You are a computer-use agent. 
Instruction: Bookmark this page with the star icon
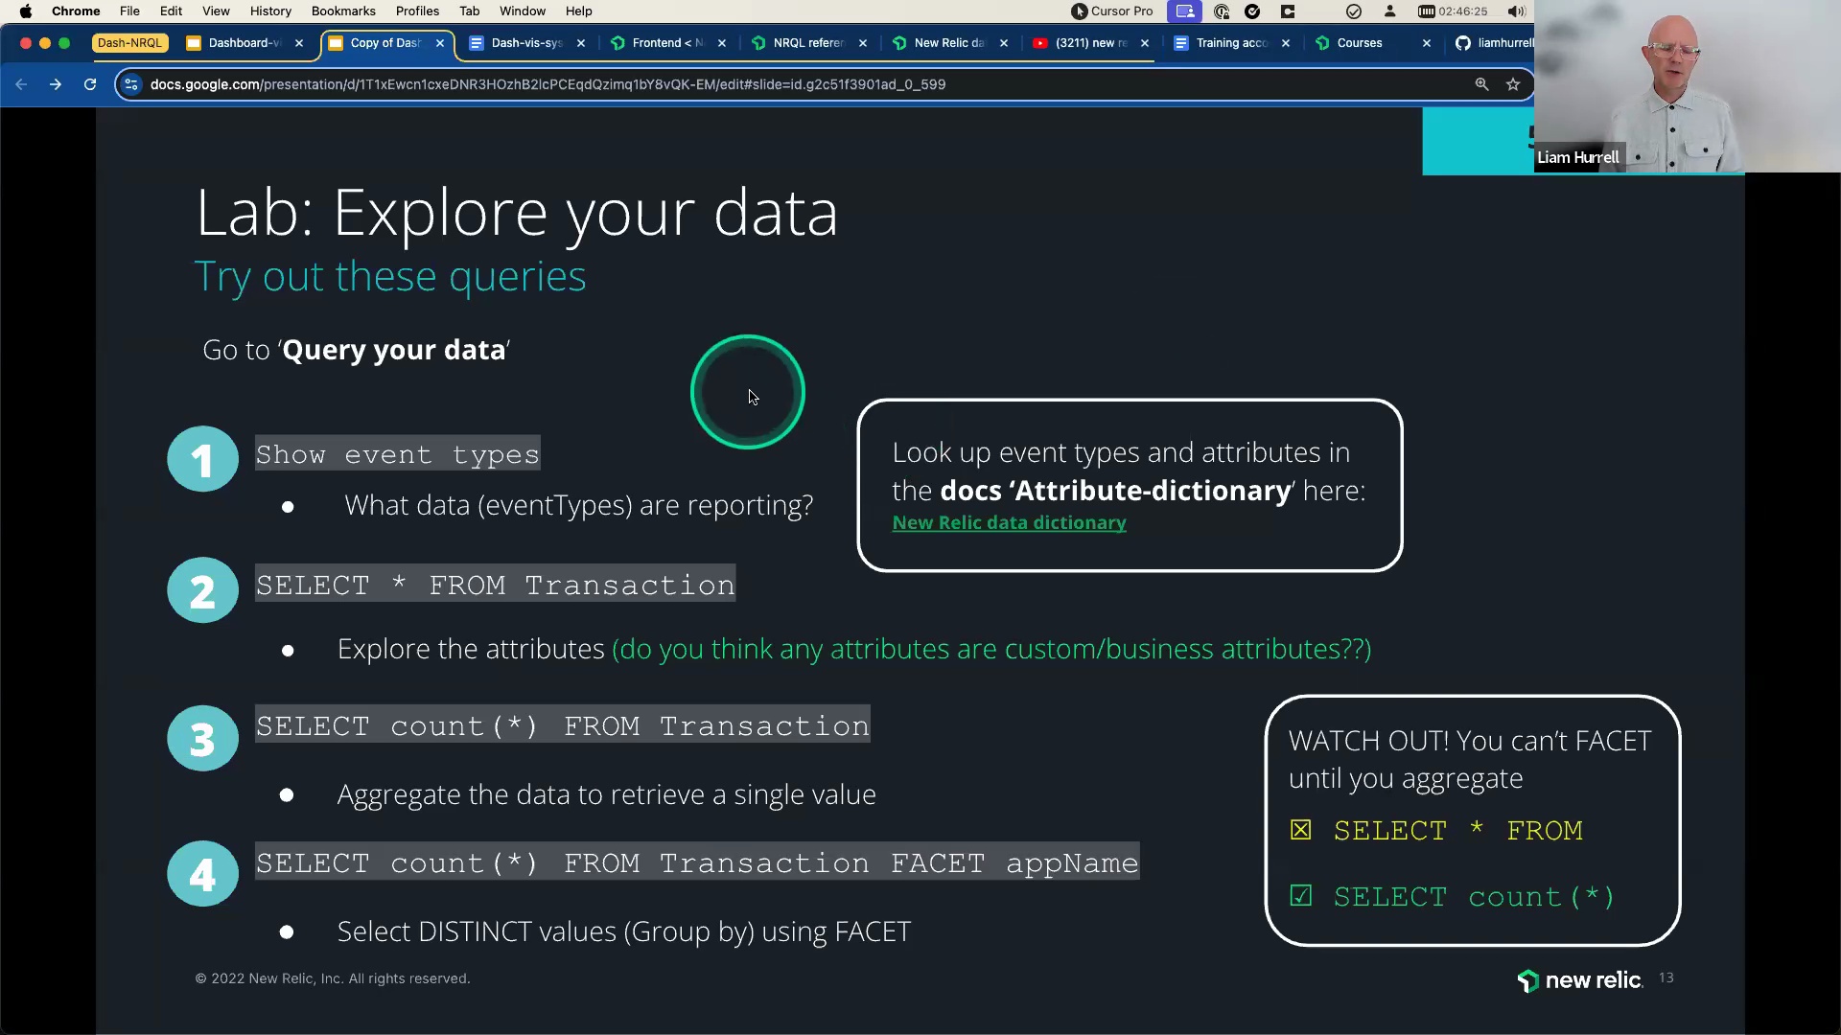coord(1513,84)
